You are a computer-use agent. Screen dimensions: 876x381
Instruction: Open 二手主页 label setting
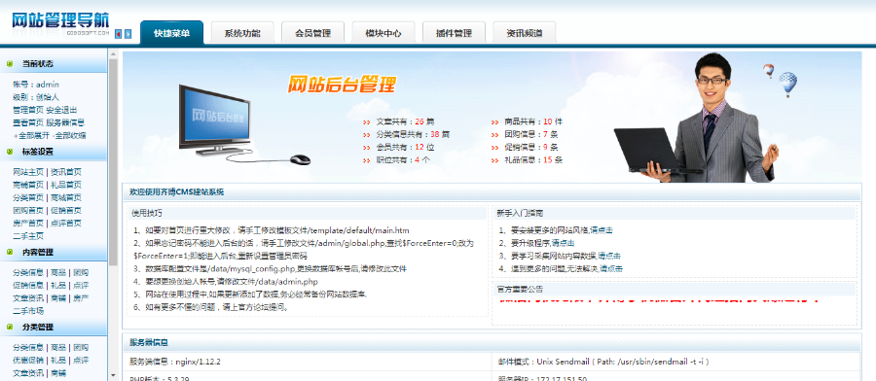pos(28,236)
